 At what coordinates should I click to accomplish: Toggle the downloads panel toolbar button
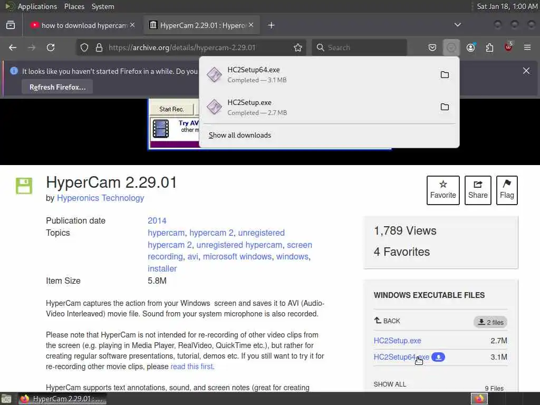451,47
